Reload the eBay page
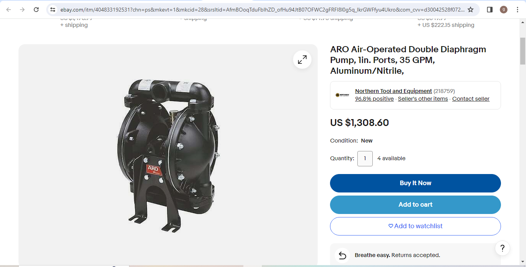 click(x=36, y=10)
